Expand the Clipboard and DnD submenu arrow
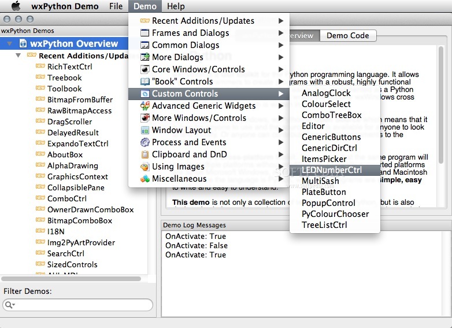The height and width of the screenshot is (328, 452). coord(281,154)
